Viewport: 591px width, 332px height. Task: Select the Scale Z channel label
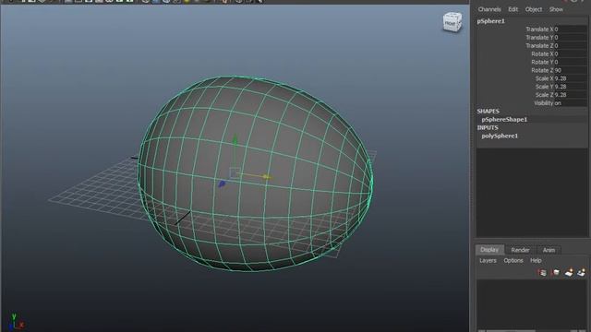(544, 95)
